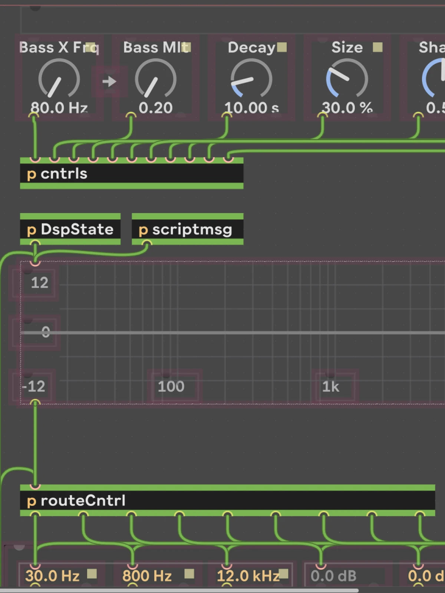This screenshot has height=593, width=445.
Task: Click the 100 frequency label on graph
Action: click(171, 387)
